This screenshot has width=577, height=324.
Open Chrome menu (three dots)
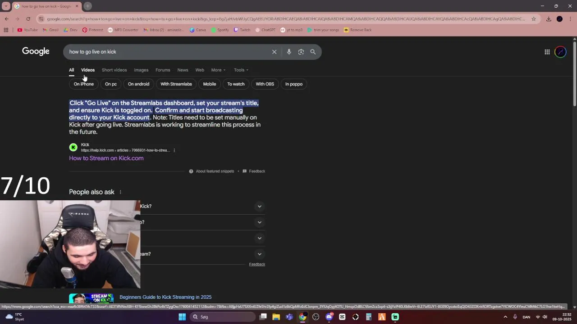(571, 19)
